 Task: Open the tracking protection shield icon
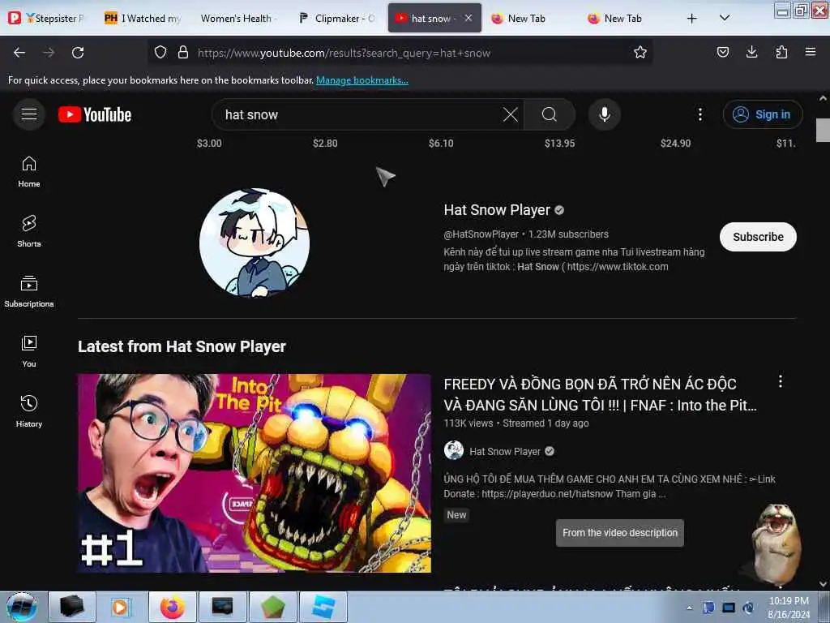(160, 53)
